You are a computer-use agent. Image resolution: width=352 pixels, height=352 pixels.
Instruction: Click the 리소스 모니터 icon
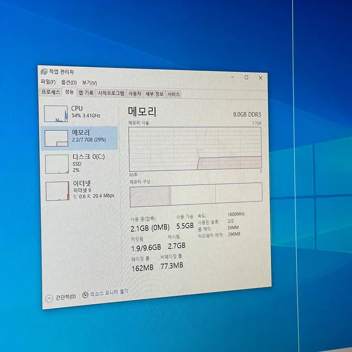pyautogui.click(x=85, y=295)
